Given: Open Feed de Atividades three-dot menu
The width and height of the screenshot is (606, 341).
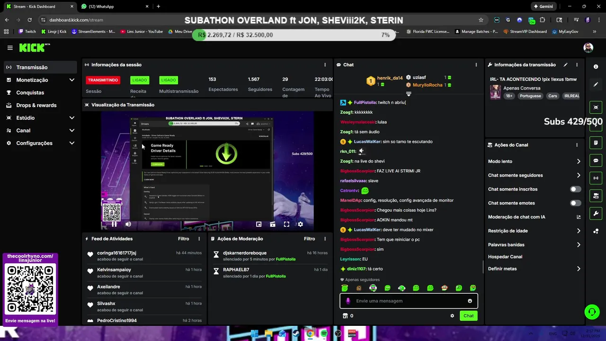Looking at the screenshot, I should [199, 239].
